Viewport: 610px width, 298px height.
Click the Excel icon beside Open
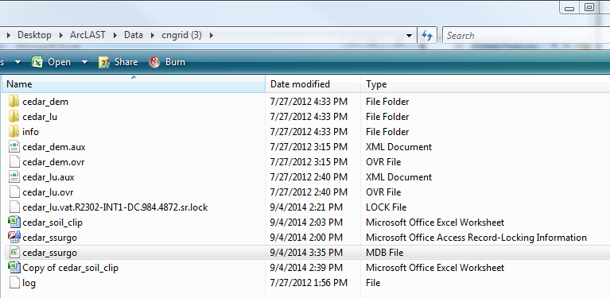tap(37, 62)
